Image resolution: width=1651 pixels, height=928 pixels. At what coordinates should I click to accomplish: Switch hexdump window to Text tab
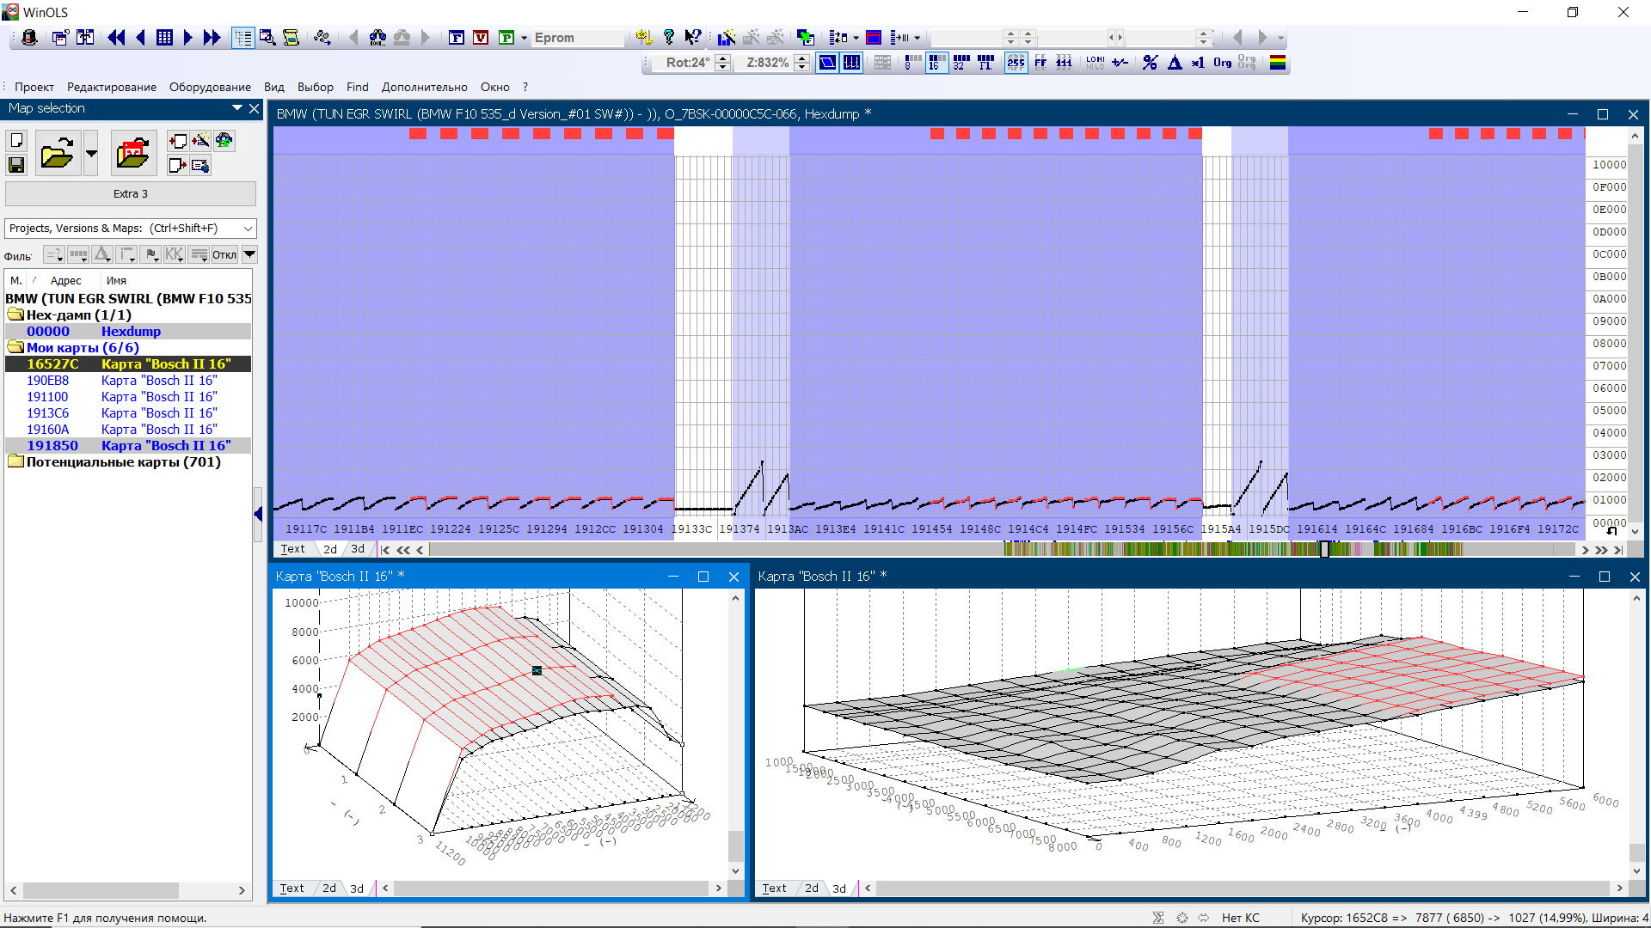pyautogui.click(x=292, y=549)
